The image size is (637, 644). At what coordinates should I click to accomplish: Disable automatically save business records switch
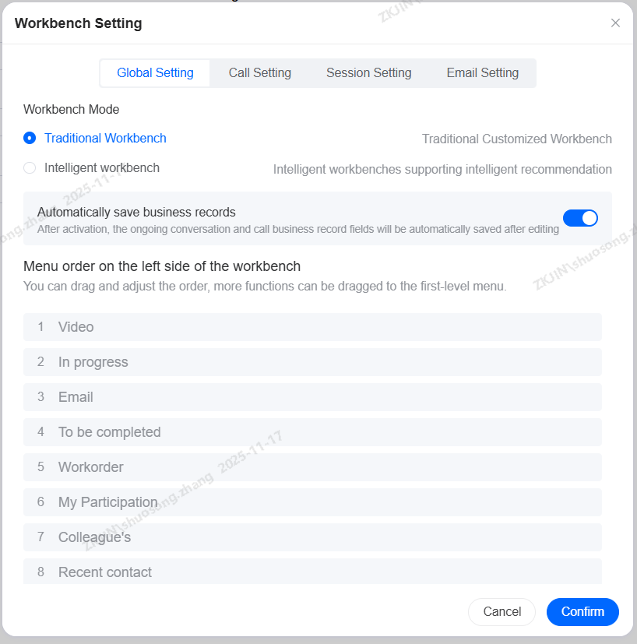(x=580, y=218)
